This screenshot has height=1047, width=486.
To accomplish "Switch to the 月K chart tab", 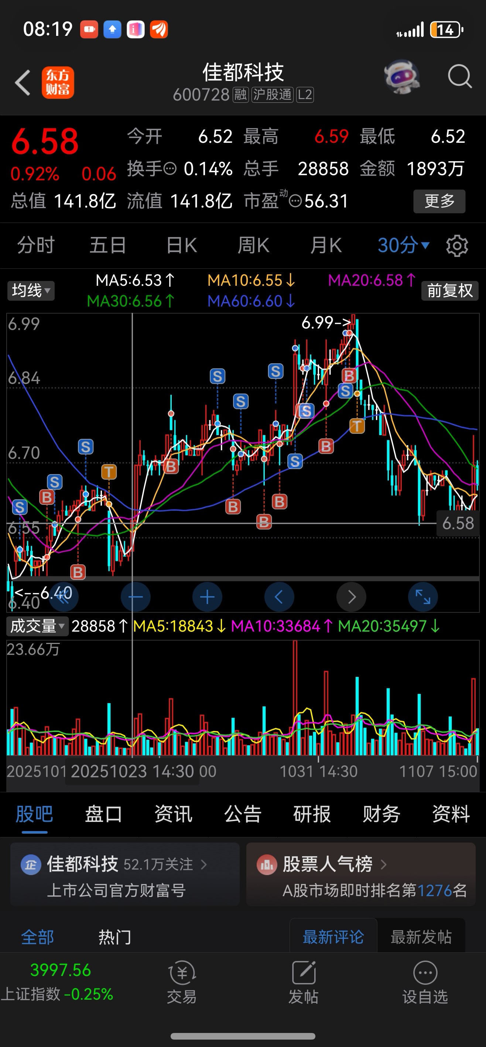I will pos(326,245).
